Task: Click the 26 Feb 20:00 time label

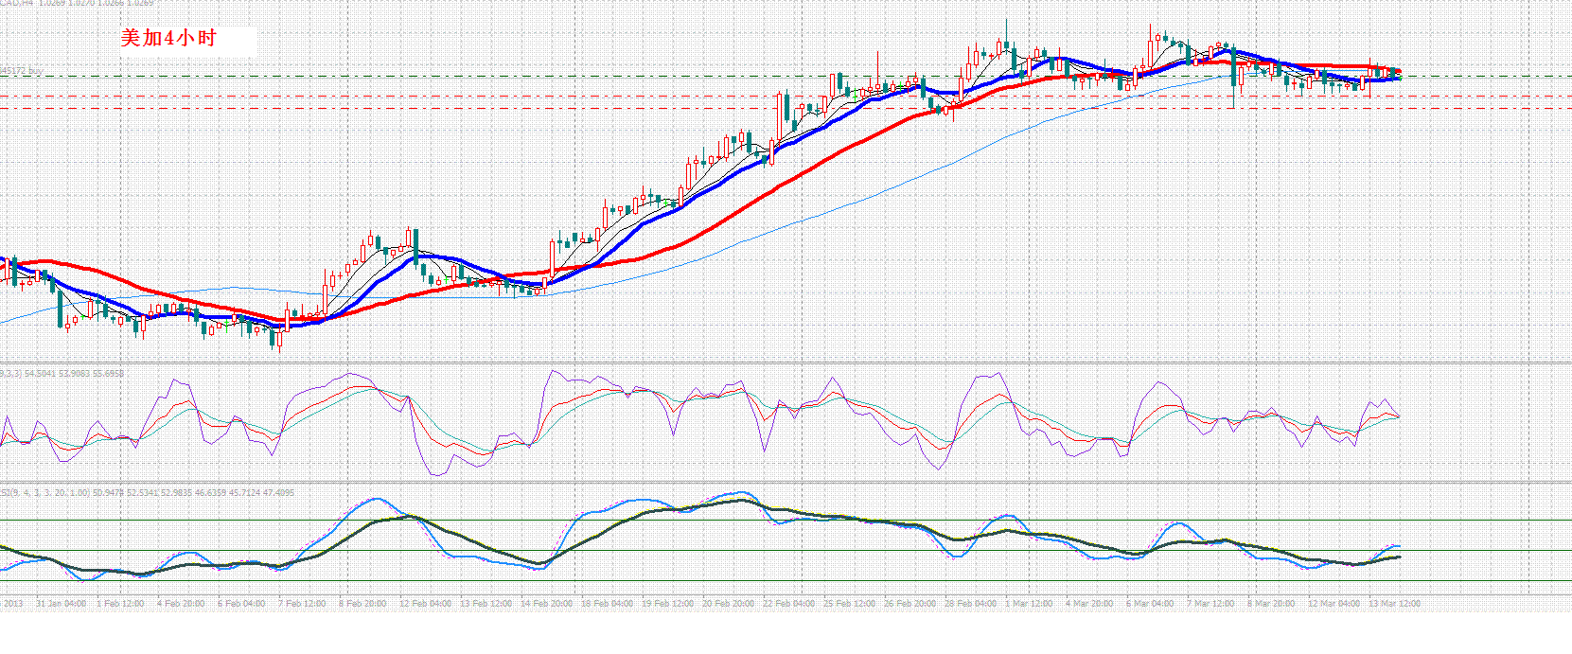Action: (x=910, y=603)
